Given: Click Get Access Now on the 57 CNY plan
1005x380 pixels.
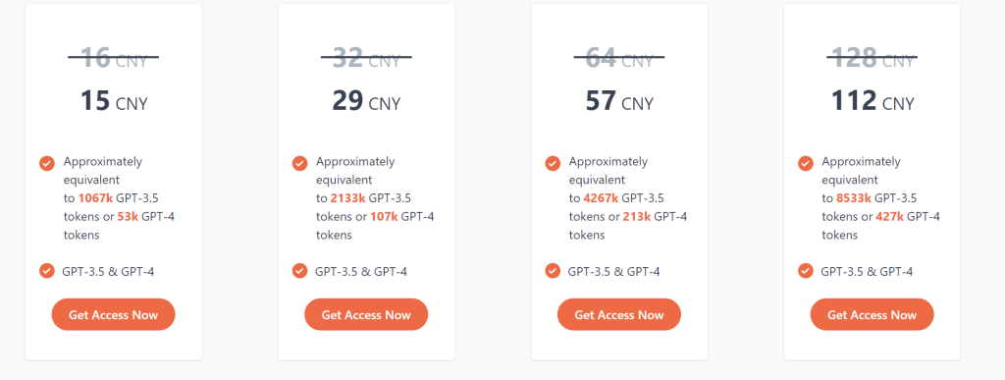Looking at the screenshot, I should [619, 314].
